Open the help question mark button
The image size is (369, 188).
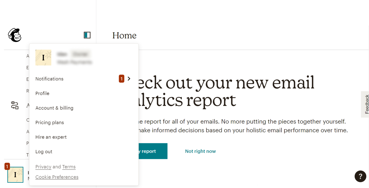point(360,176)
